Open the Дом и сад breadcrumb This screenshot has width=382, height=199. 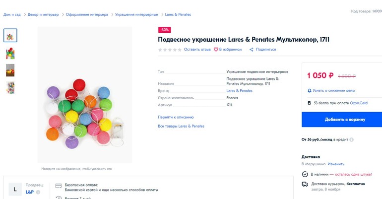[x=12, y=15]
